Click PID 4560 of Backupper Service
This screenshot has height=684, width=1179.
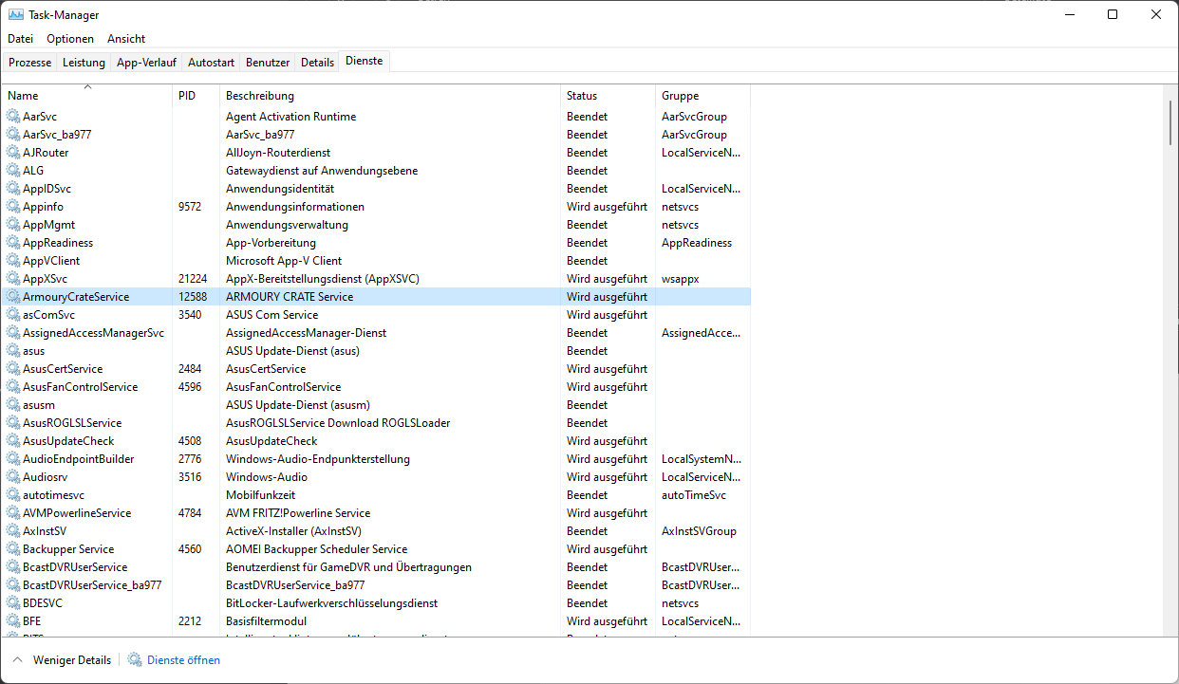pos(190,549)
